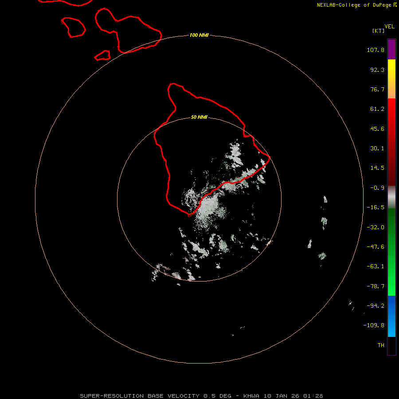Click the bright red segment of color bar

(x=391, y=142)
